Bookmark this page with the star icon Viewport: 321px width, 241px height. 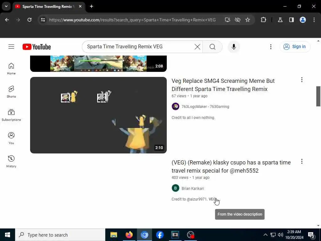248,20
